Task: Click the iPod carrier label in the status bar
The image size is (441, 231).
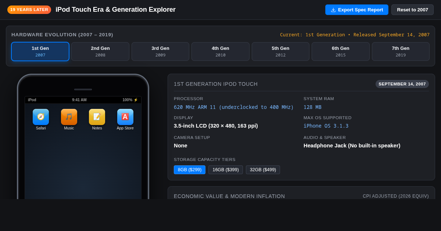Action: tap(32, 100)
